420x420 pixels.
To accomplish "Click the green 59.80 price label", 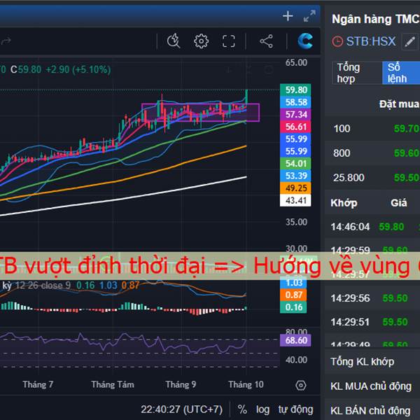I will (295, 90).
